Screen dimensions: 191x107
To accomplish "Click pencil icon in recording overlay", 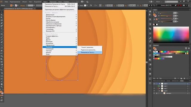I will point(175,5).
